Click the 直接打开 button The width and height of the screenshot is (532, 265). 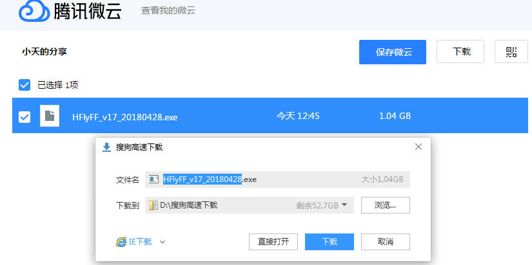click(x=273, y=242)
